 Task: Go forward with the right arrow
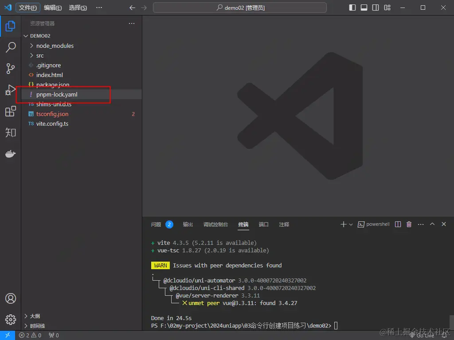(144, 8)
